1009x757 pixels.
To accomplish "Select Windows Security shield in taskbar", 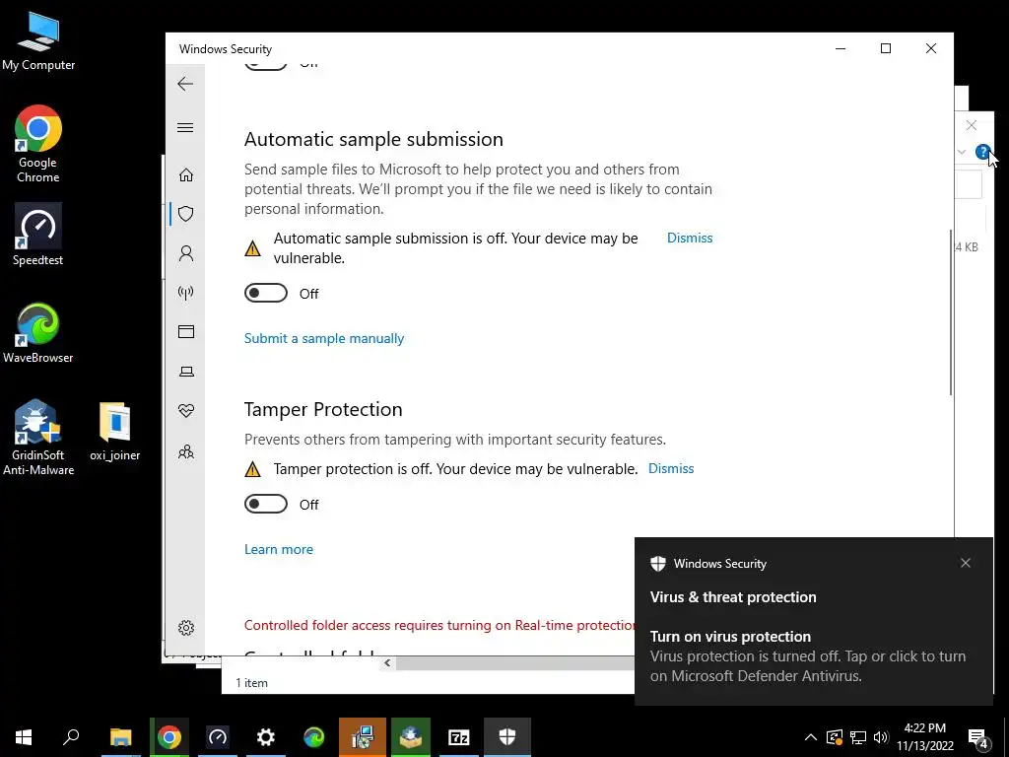I will [x=507, y=737].
